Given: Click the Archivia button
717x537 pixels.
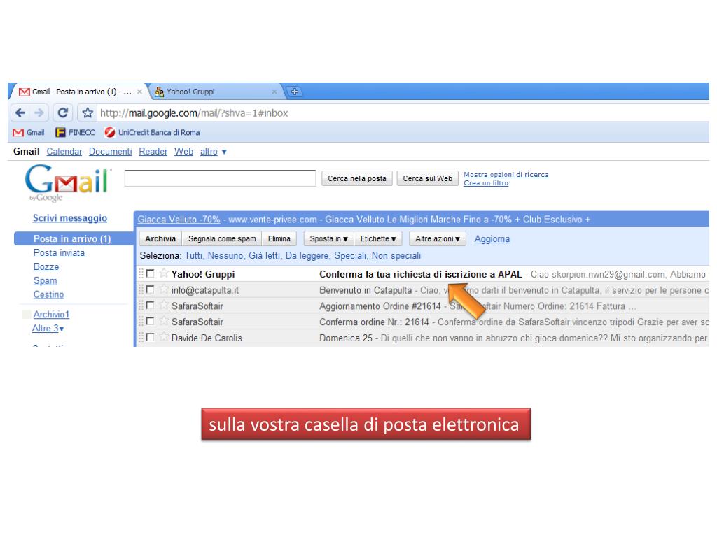Looking at the screenshot, I should tap(160, 239).
